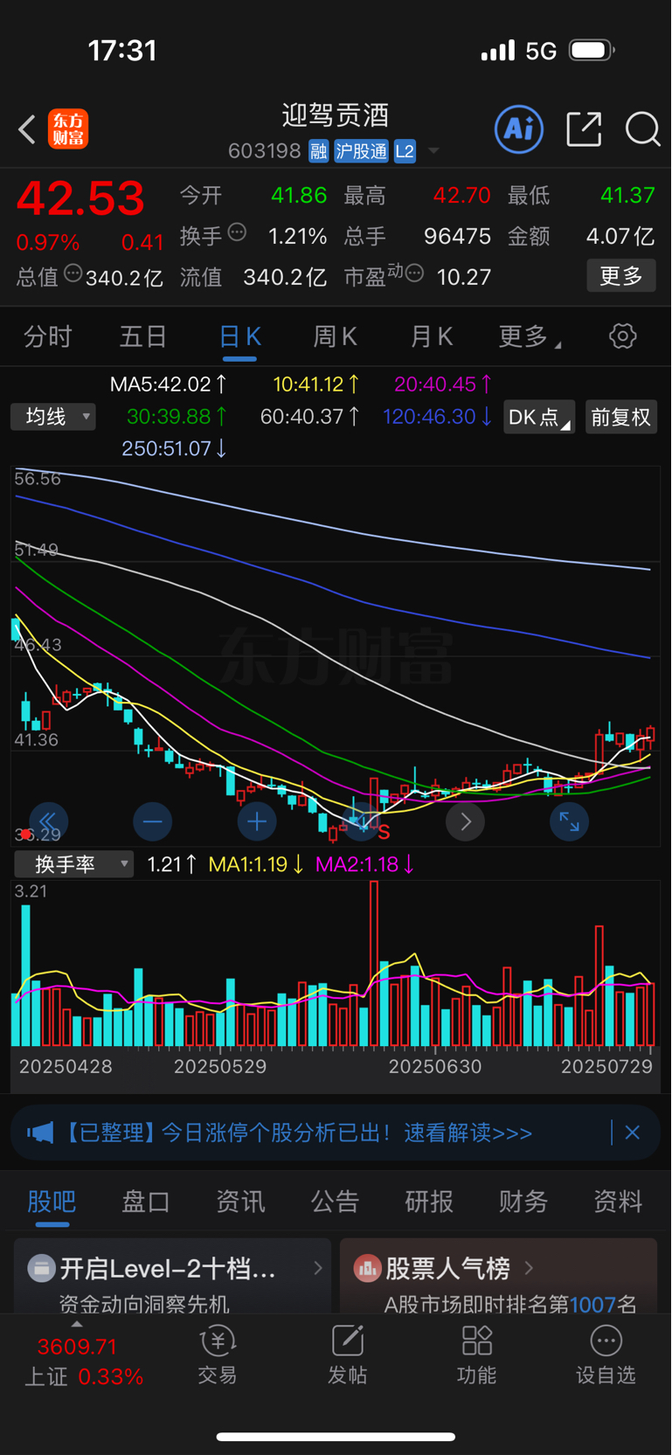Viewport: 672px width, 1455px height.
Task: Tap the S sell marker on chart
Action: click(383, 832)
